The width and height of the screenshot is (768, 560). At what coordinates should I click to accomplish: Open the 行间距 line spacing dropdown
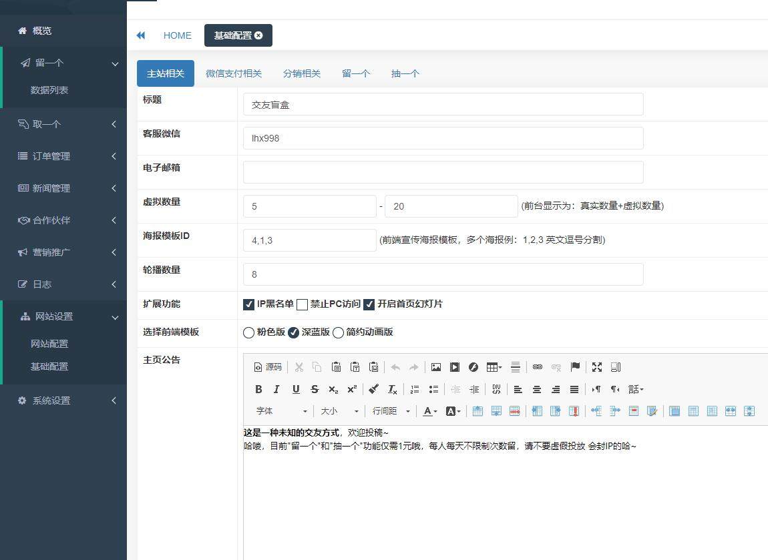[391, 411]
